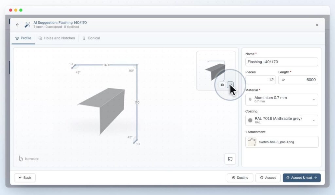Open the Conical tab
335x195 pixels.
coord(91,38)
